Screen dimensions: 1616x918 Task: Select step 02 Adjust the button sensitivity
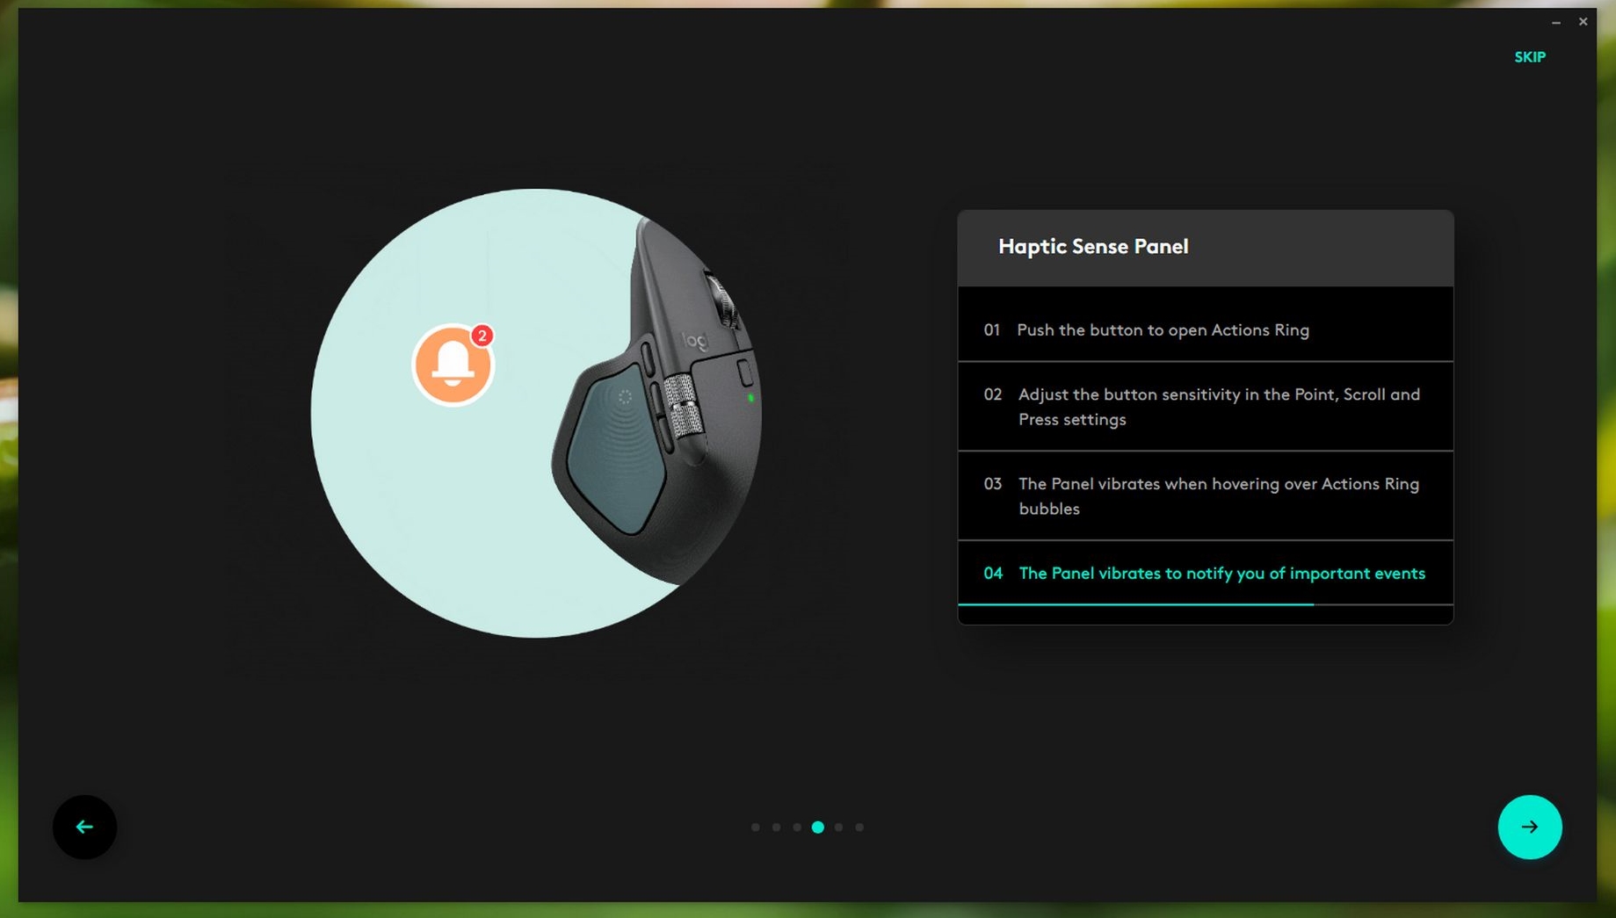click(x=1204, y=407)
